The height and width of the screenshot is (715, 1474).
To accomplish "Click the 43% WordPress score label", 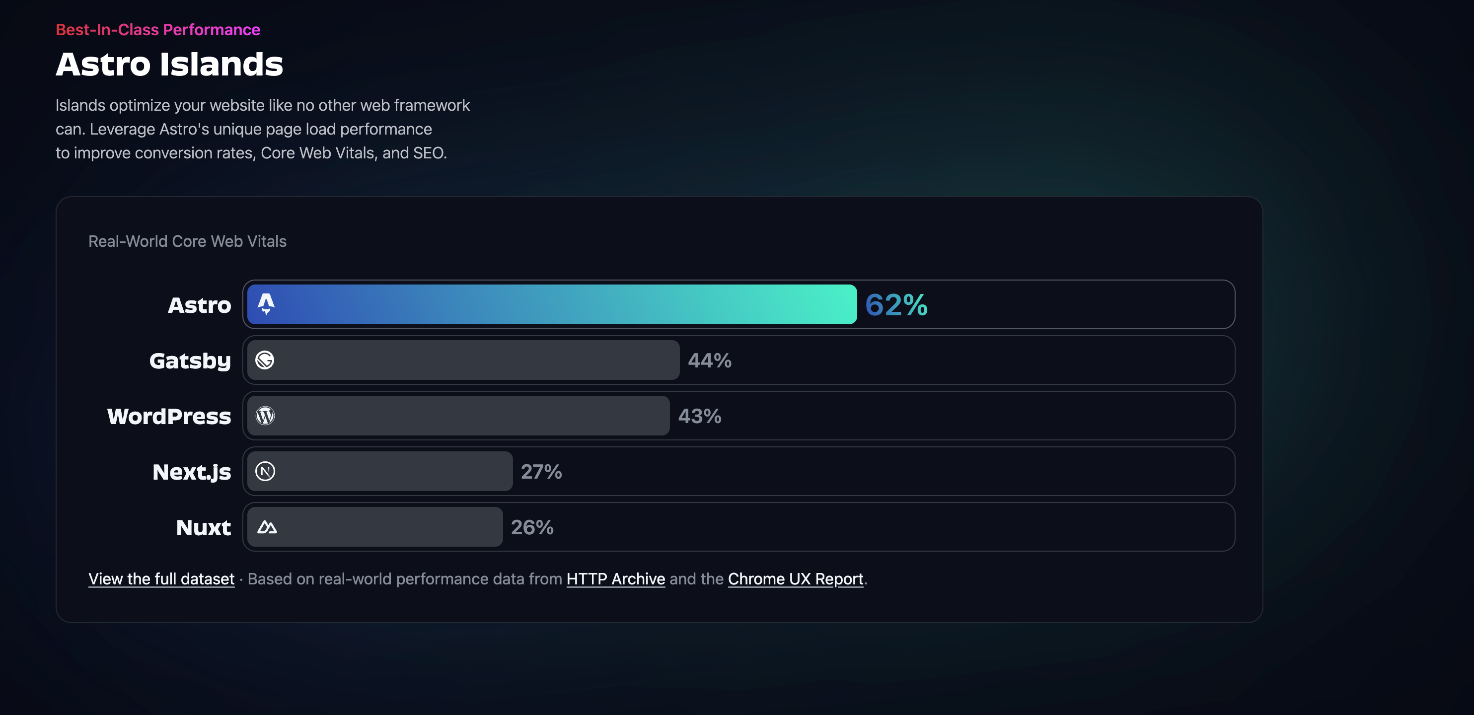I will 700,416.
